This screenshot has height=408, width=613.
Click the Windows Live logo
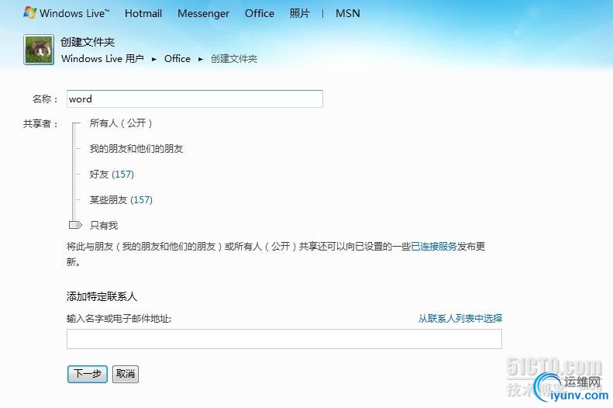(x=66, y=13)
